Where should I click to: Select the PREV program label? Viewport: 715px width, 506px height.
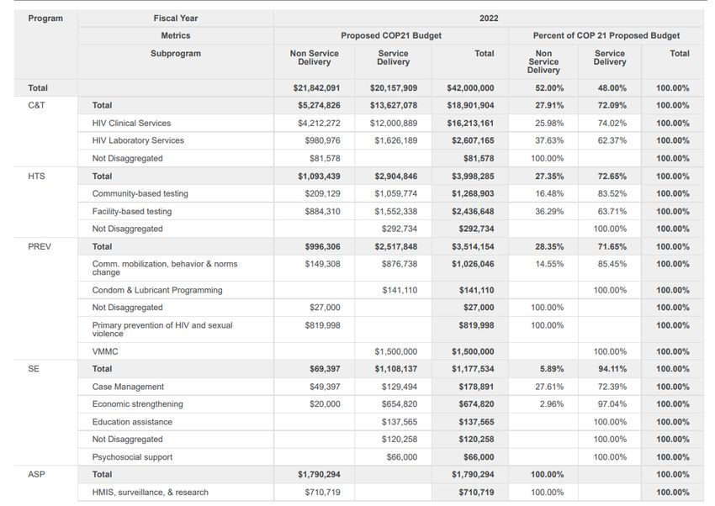coord(40,246)
